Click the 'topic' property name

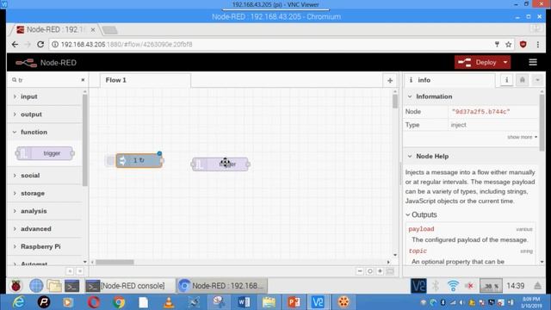(x=418, y=251)
